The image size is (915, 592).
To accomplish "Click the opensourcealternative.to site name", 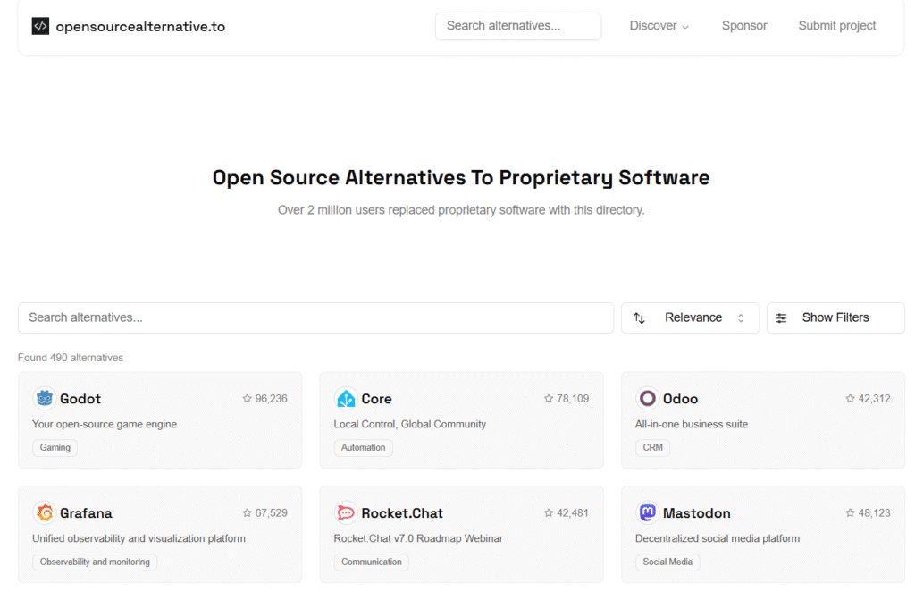I will pos(140,26).
